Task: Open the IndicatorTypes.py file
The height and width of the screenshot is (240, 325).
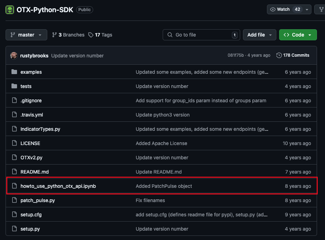Action: pyautogui.click(x=40, y=129)
